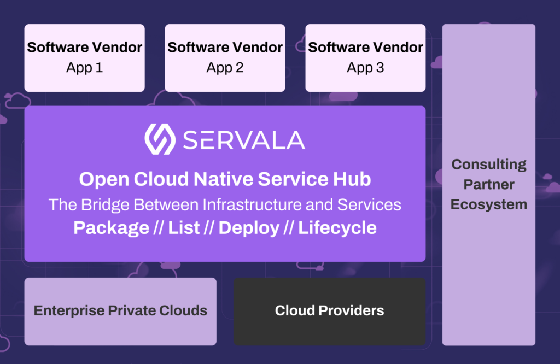
Task: Expand the App 1 details
Action: click(84, 67)
